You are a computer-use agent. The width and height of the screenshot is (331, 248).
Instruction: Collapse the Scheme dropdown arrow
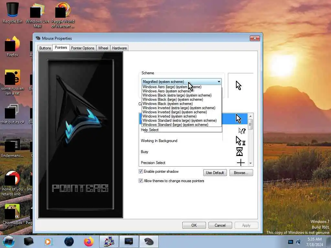(x=219, y=82)
